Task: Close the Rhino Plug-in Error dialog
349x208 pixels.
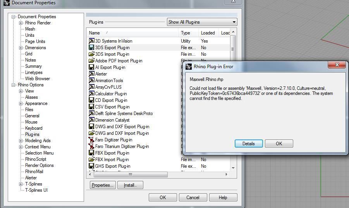Action: (337, 65)
